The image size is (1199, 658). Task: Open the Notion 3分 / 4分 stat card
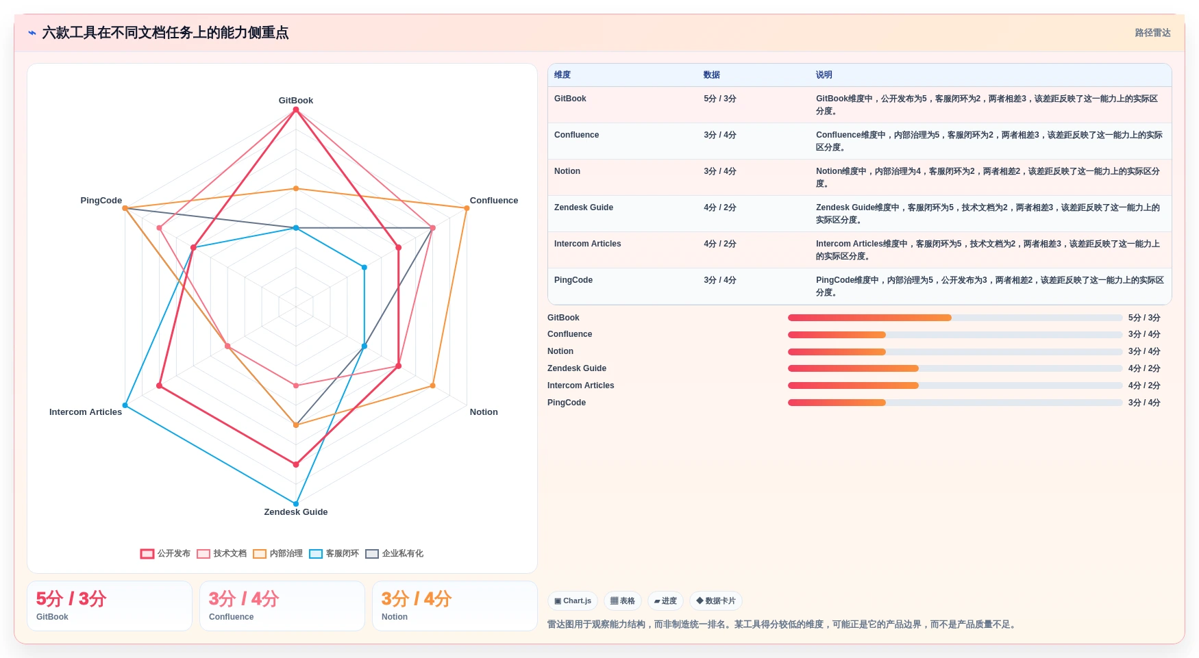coord(455,606)
